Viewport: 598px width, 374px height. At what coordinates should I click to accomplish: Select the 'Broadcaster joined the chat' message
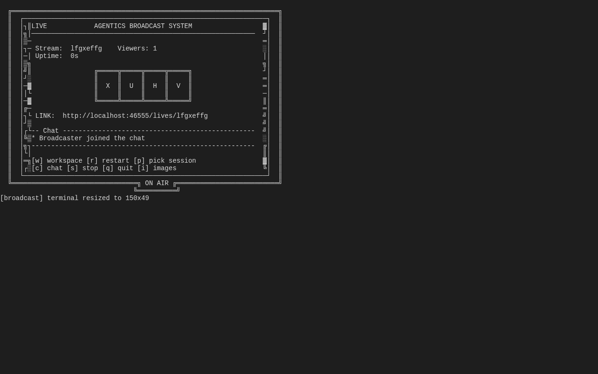pyautogui.click(x=92, y=138)
